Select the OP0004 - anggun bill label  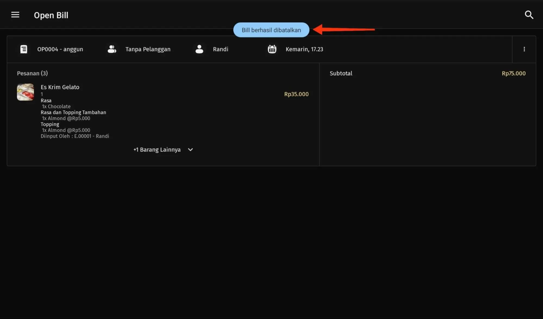click(x=60, y=49)
